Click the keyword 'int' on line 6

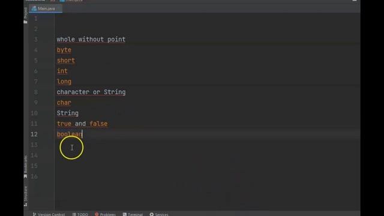pyautogui.click(x=62, y=71)
